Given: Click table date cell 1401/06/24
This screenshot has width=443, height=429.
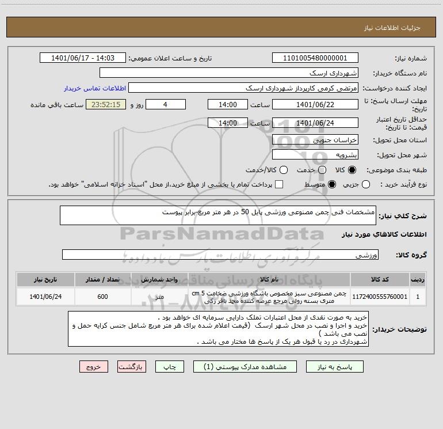Looking at the screenshot, I should pos(45,297).
